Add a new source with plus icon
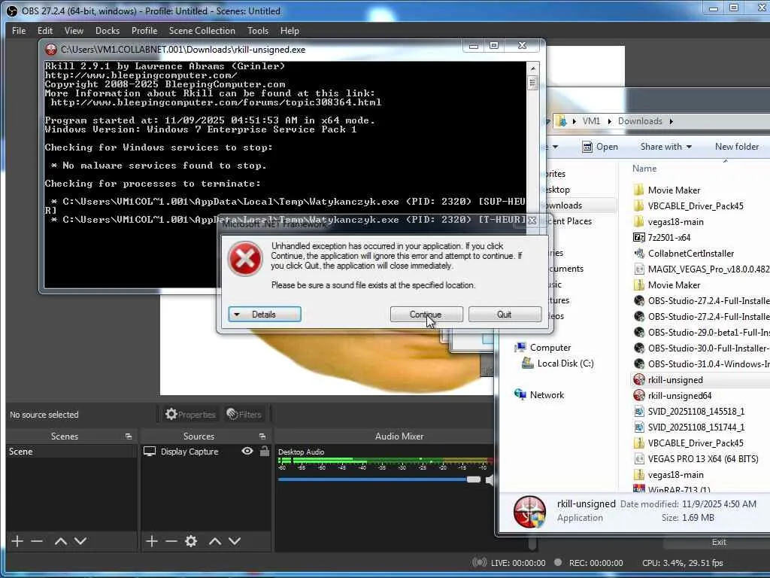Image resolution: width=770 pixels, height=578 pixels. coord(152,541)
